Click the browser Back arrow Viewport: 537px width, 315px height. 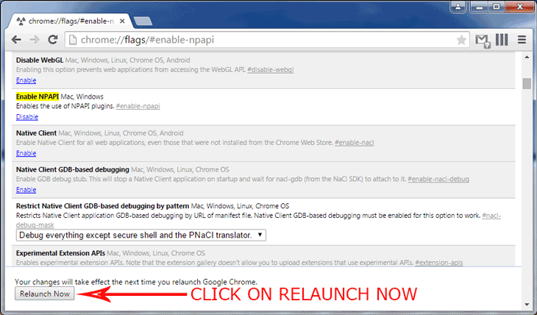coord(16,40)
